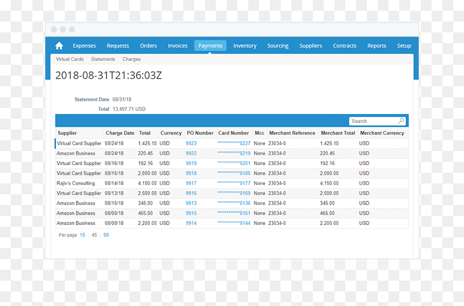This screenshot has width=464, height=306.
Task: Sort by Mcc column header
Action: (260, 133)
